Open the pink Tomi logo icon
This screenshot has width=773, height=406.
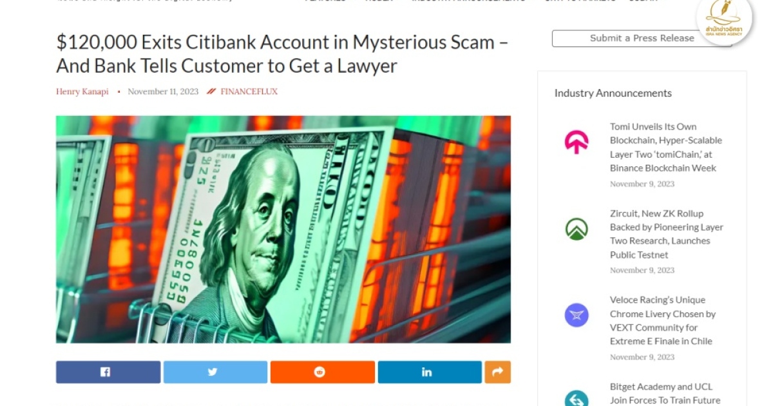(x=577, y=142)
